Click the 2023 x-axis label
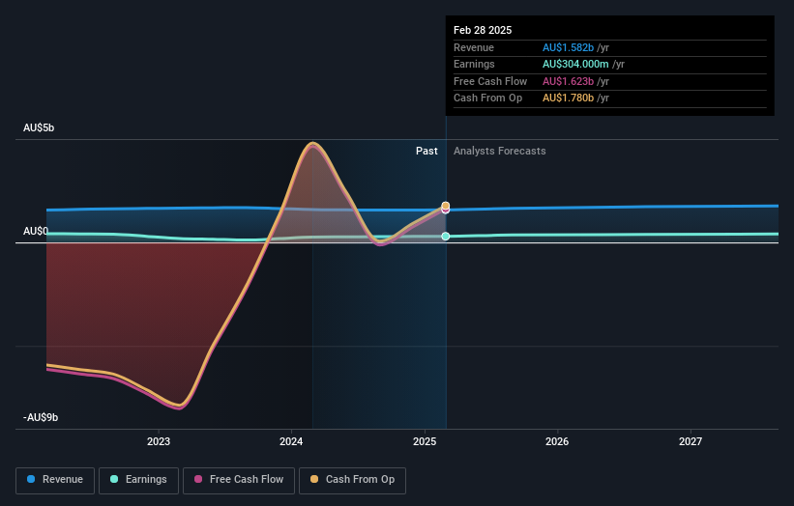This screenshot has height=506, width=794. [159, 441]
